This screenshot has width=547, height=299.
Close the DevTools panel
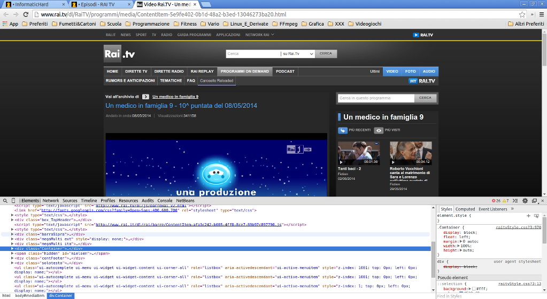pyautogui.click(x=543, y=201)
